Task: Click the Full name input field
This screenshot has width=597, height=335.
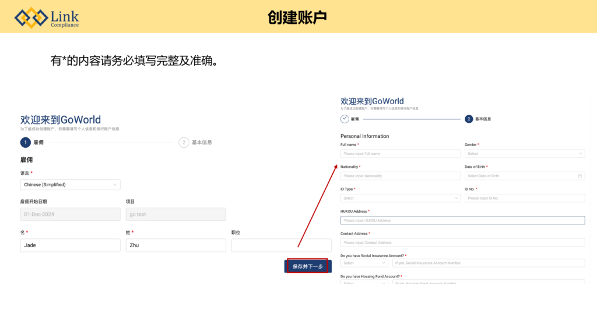Action: pos(400,154)
